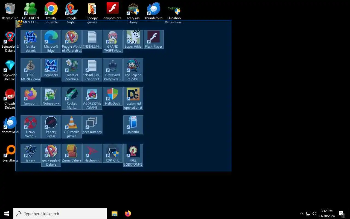Select the Hildaboo Ransomware icon
350x219 pixels.
[x=174, y=13]
